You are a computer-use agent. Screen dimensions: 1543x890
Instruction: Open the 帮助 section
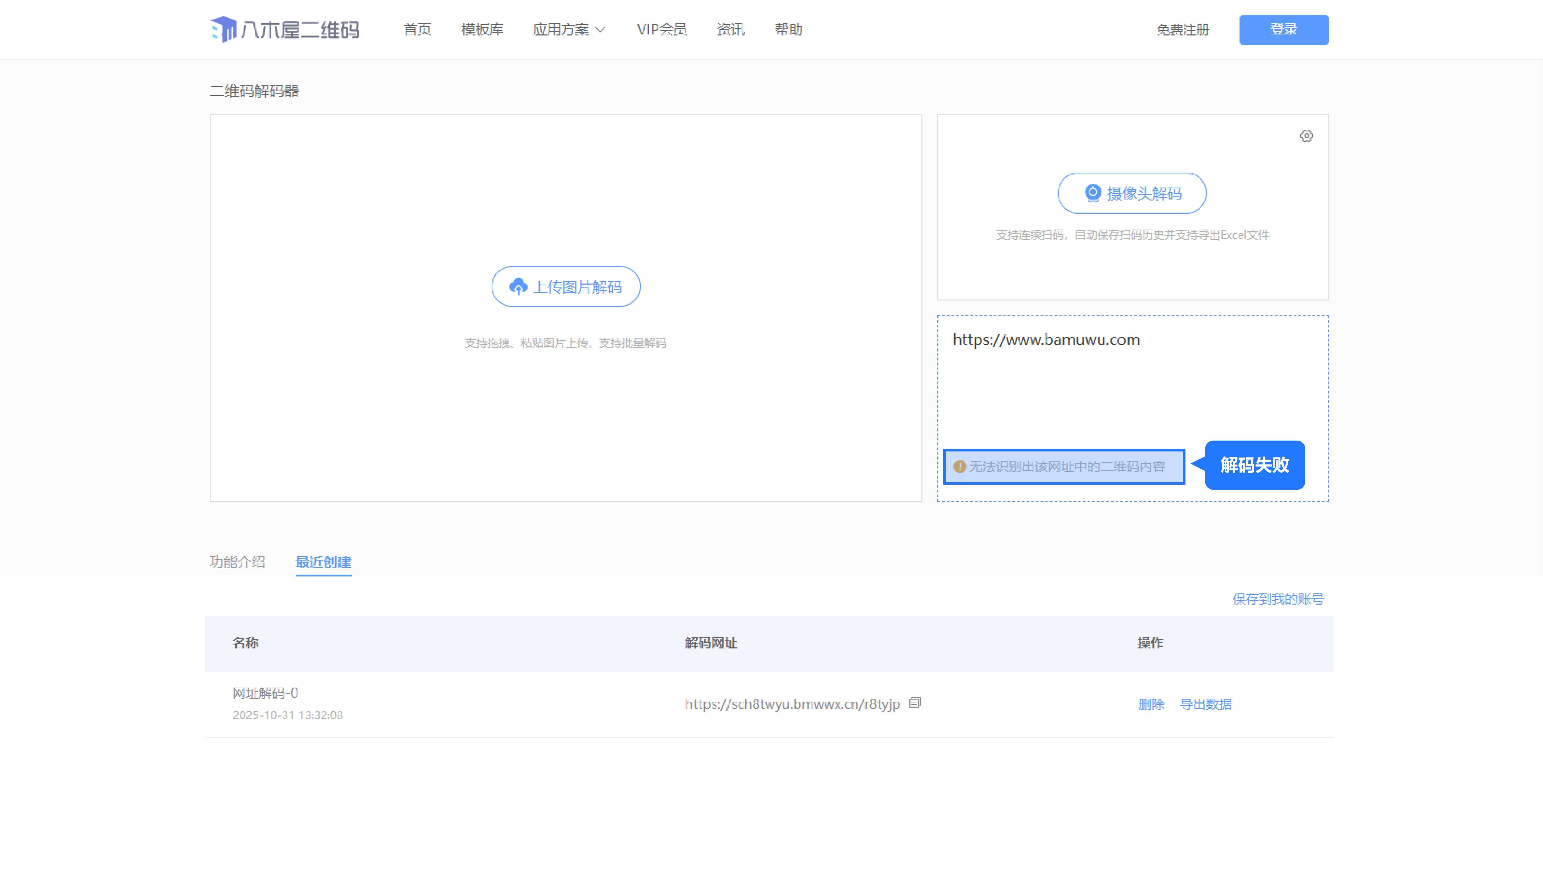click(x=789, y=29)
